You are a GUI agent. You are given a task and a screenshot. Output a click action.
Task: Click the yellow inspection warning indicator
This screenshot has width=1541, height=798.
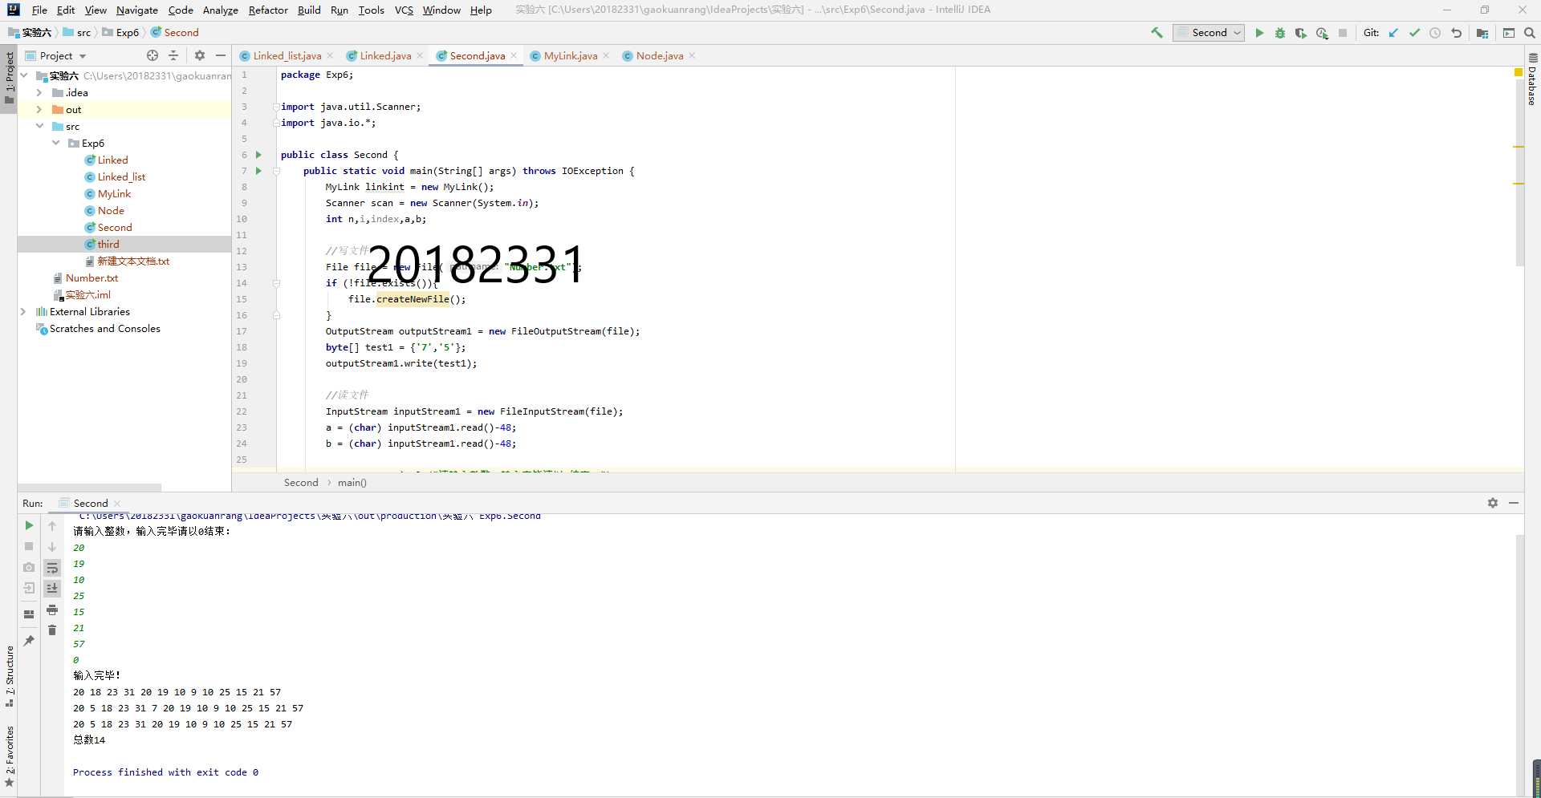[x=1519, y=72]
